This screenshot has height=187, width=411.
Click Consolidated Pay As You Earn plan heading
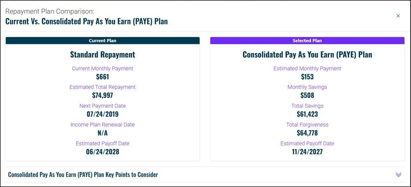[307, 55]
